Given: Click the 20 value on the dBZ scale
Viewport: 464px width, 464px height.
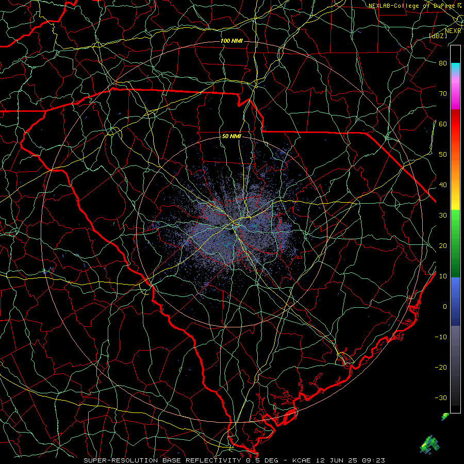Looking at the screenshot, I should (x=443, y=245).
